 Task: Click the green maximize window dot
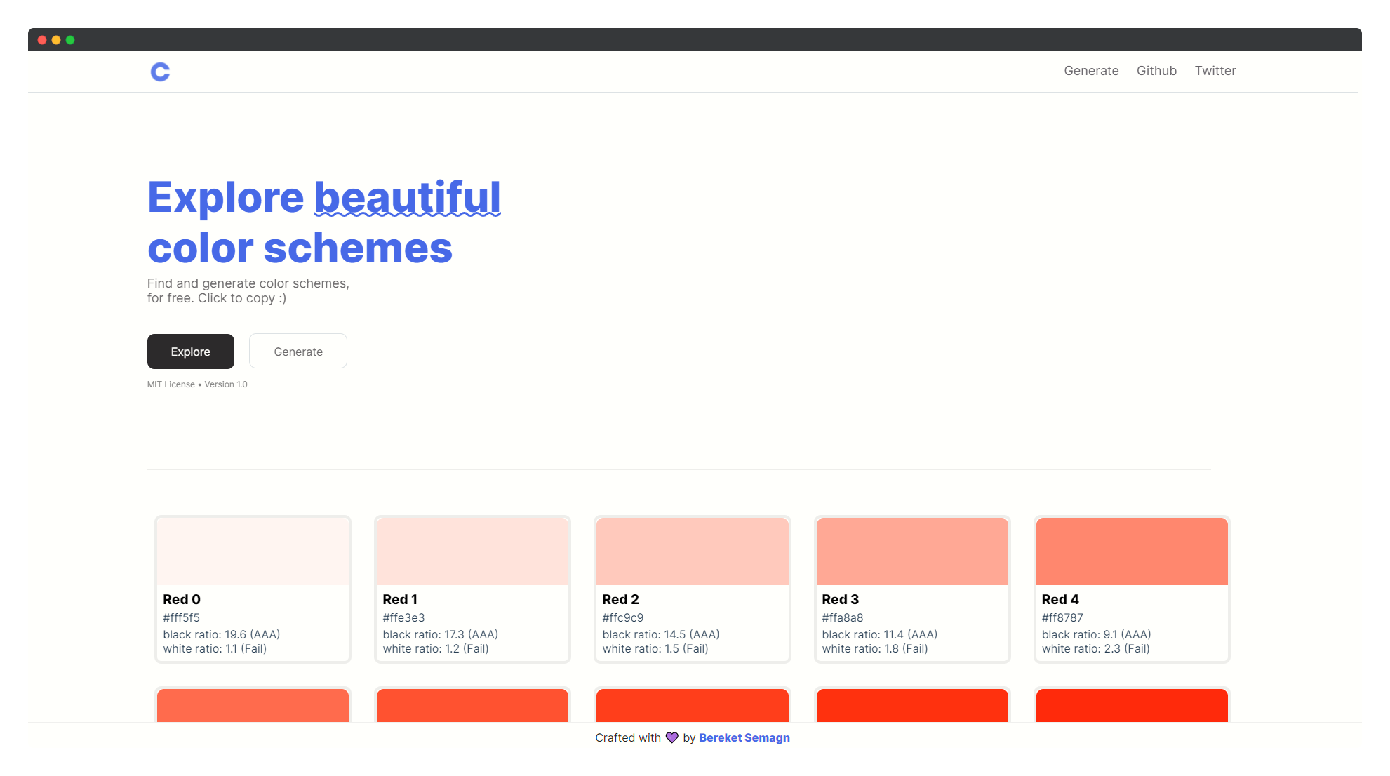click(x=70, y=40)
